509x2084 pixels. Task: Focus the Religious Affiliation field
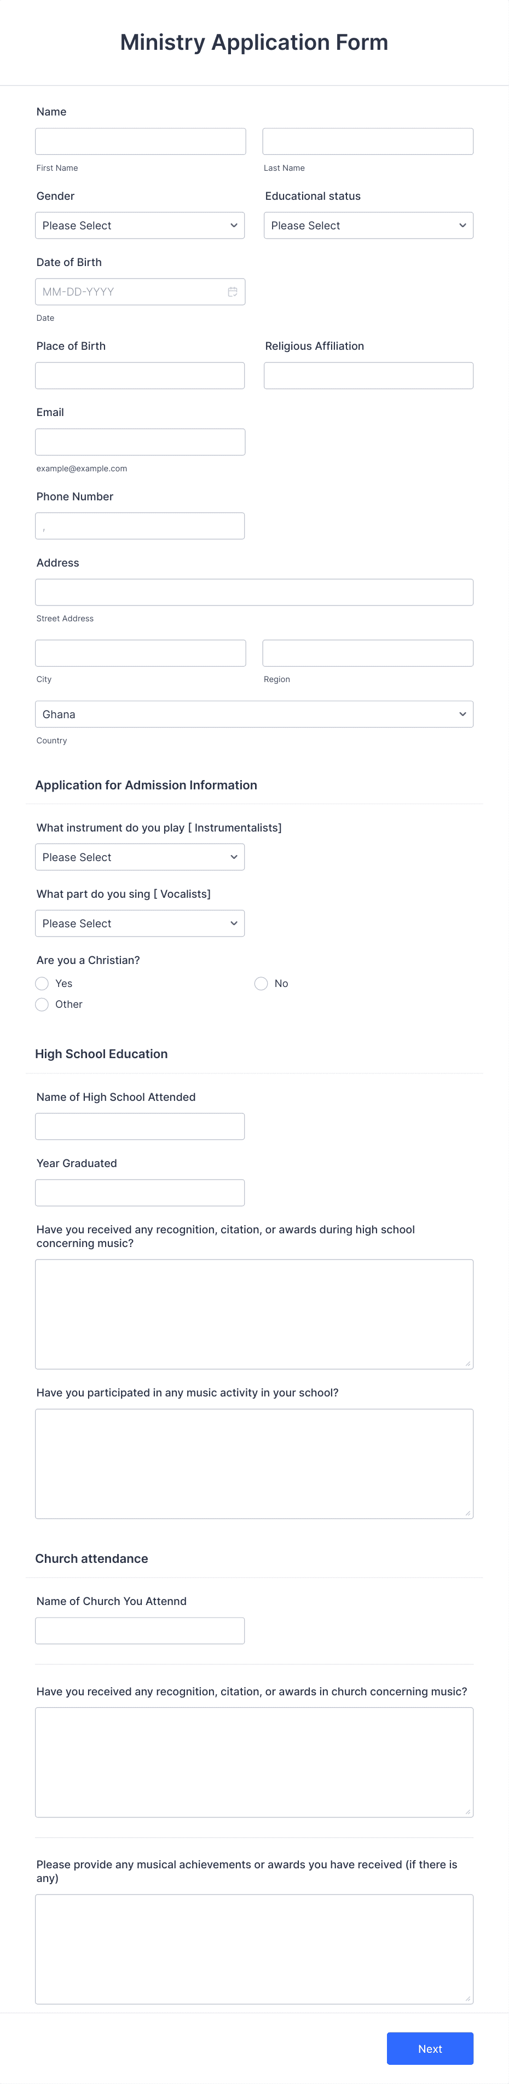(x=368, y=376)
